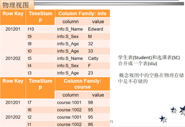
Task: Click the 合并成一个表(stu) text line
Action: point(137,64)
